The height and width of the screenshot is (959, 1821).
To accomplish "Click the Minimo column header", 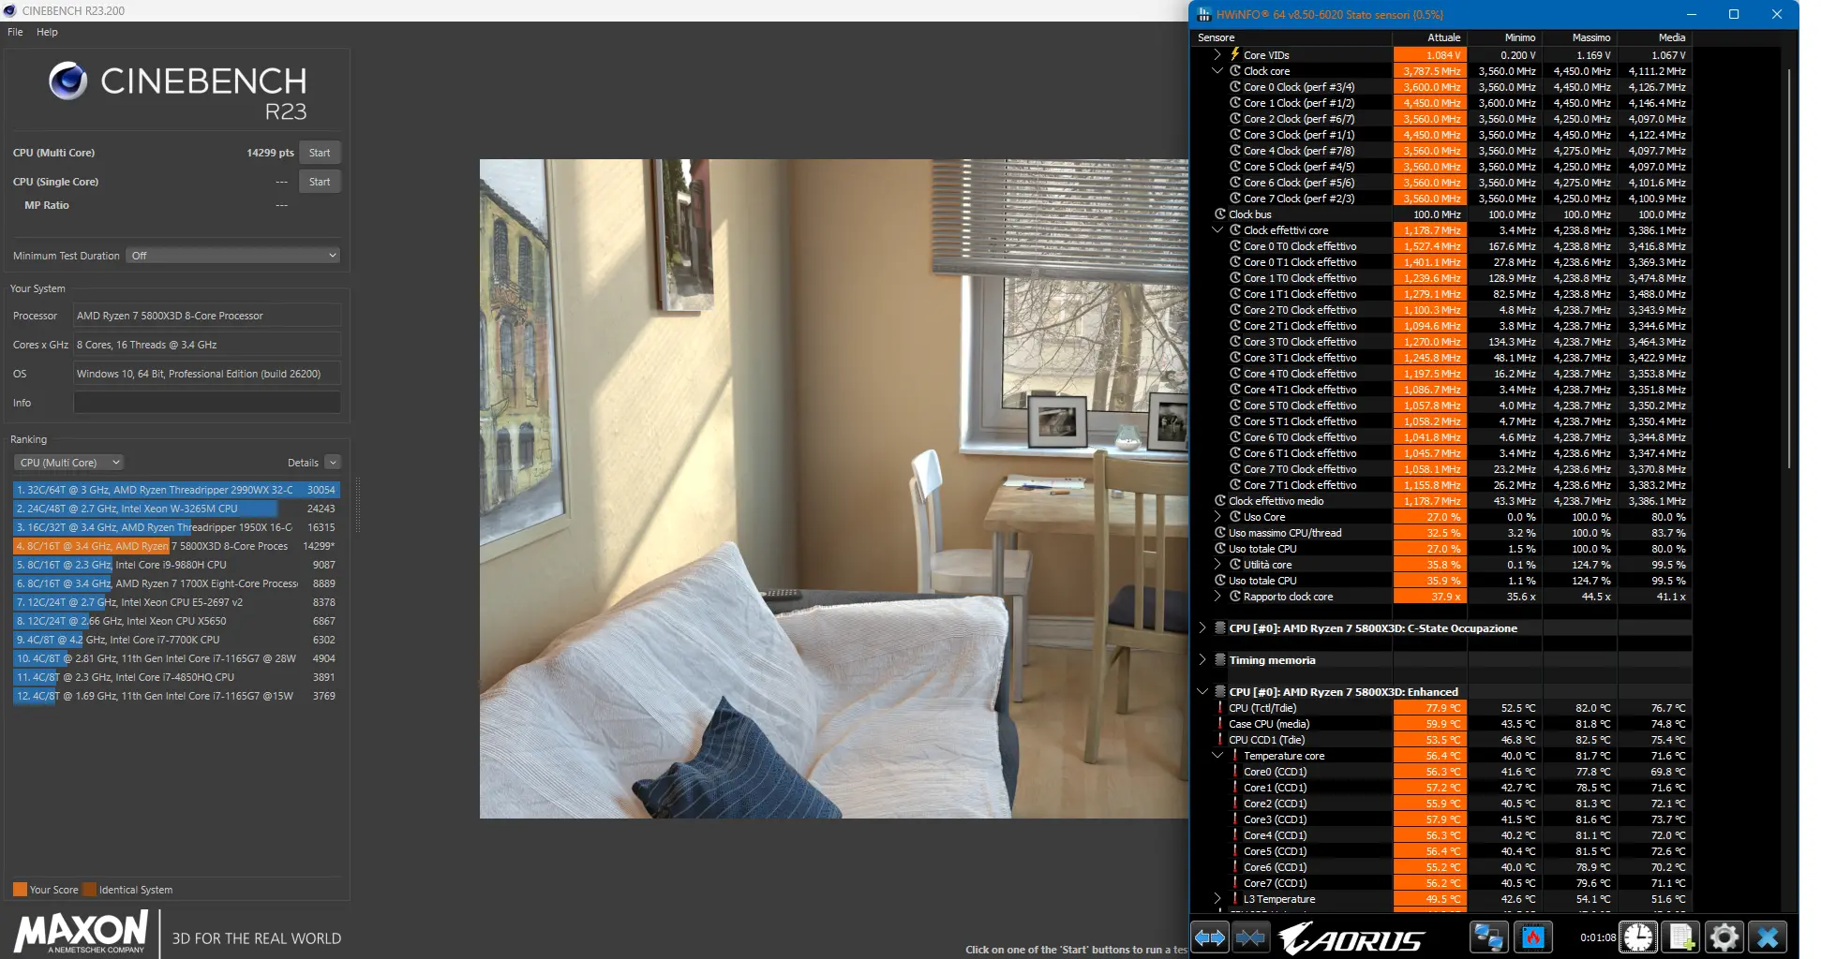I will click(x=1505, y=37).
